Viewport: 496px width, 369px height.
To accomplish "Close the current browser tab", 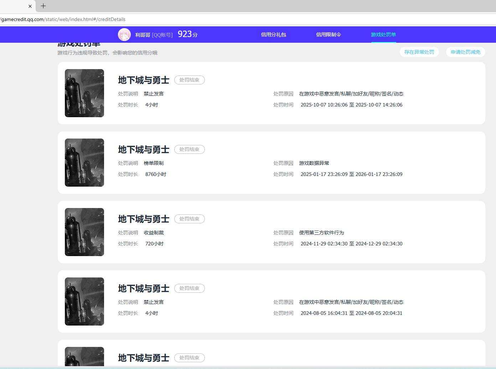I will (30, 6).
